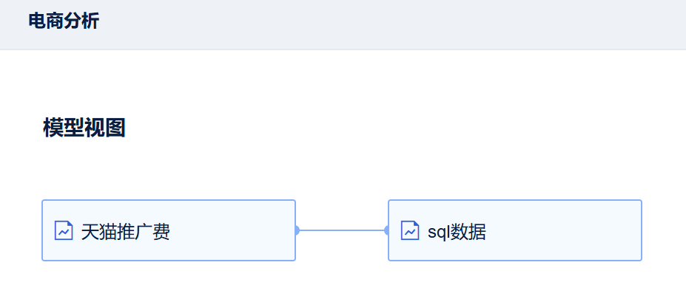Viewport: 686px width, 299px height.
Task: Click connector dot on sql数据 node's left edge
Action: (x=387, y=230)
